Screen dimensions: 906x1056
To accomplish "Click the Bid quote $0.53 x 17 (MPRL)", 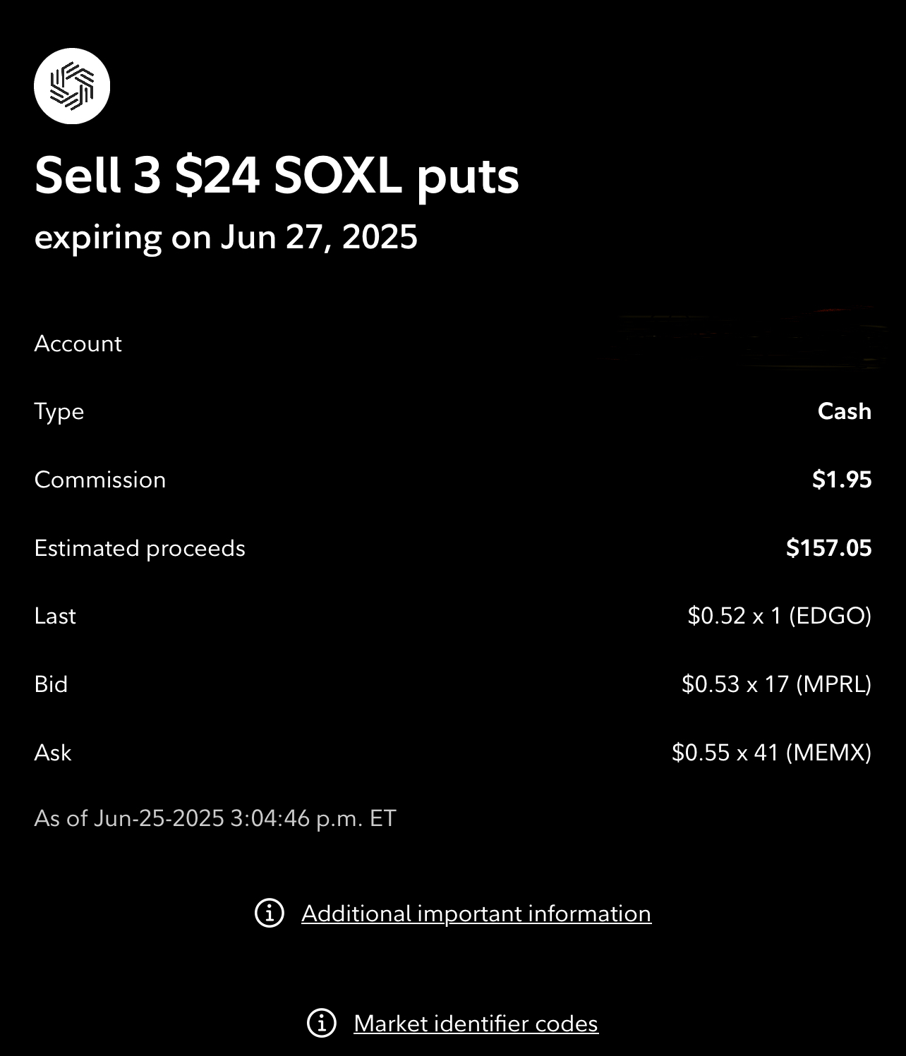I will [777, 684].
